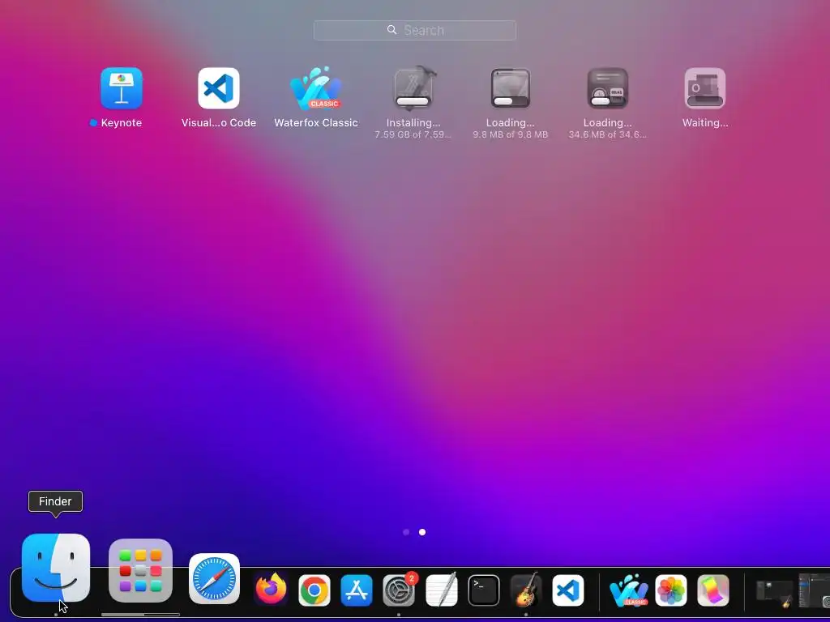Launch Firefox from the Dock
Viewport: 830px width, 622px height.
click(x=271, y=590)
